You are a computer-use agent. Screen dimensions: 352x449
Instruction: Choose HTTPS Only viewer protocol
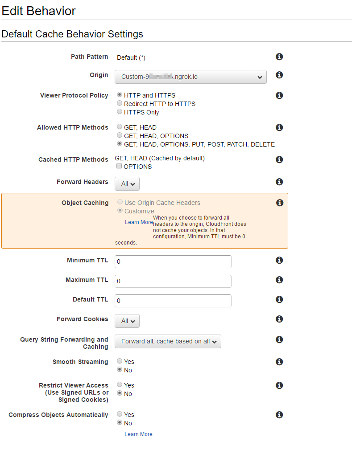(120, 112)
